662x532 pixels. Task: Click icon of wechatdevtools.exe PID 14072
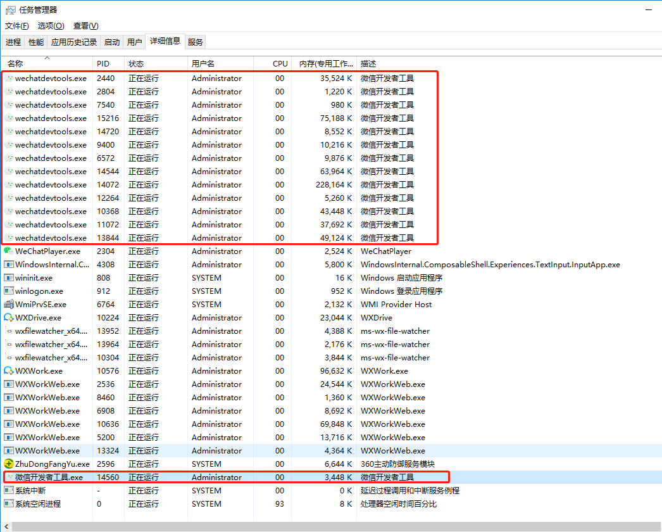click(9, 185)
